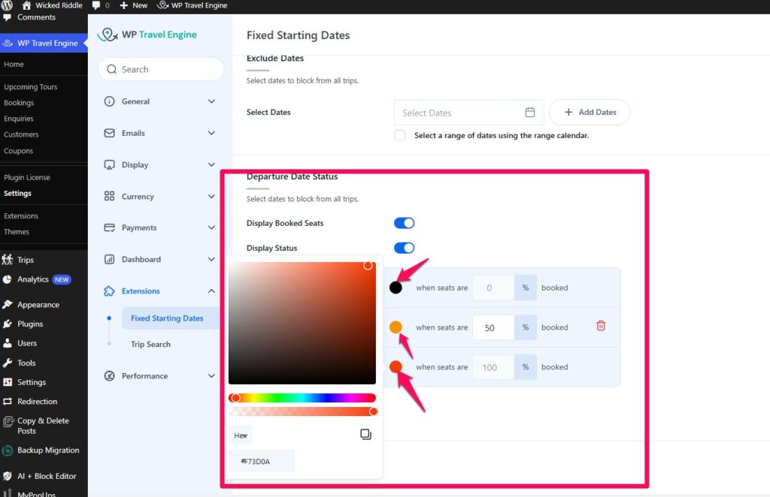The image size is (770, 497).
Task: Toggle Display Booked Seats switch
Action: coord(404,223)
